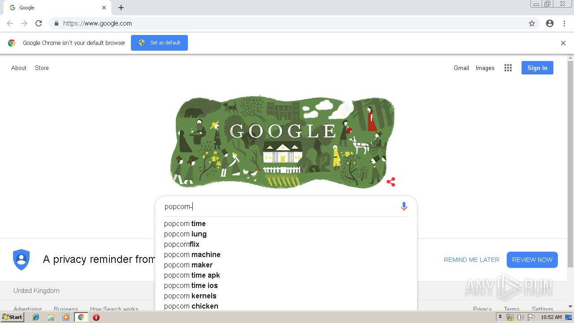The image size is (574, 323).
Task: Click Set as default button
Action: pos(159,43)
